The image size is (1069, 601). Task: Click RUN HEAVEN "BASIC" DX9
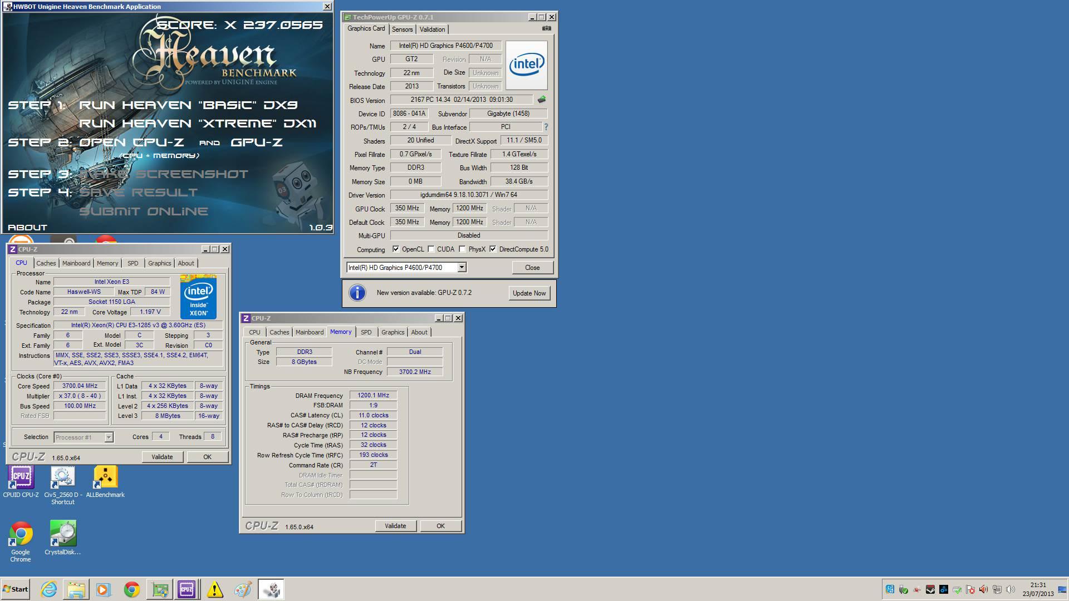coord(188,105)
